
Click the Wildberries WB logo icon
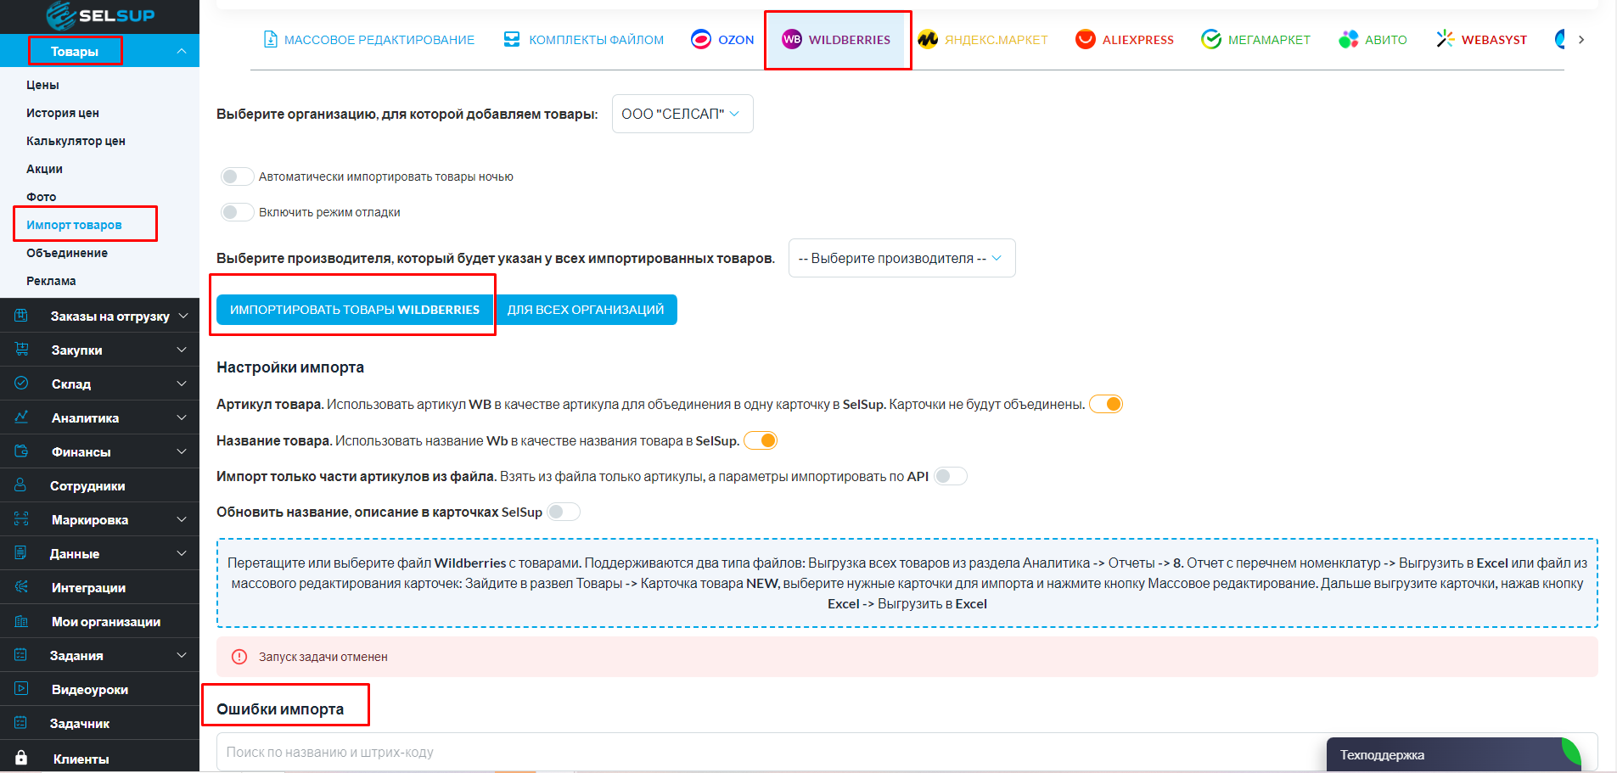coord(792,39)
